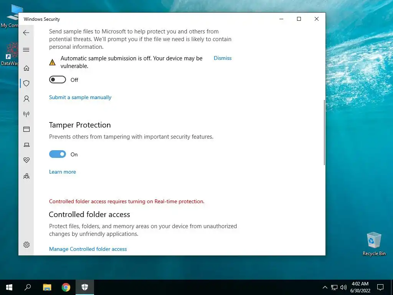Launch Google Chrome from the taskbar
The width and height of the screenshot is (393, 295).
click(x=66, y=287)
